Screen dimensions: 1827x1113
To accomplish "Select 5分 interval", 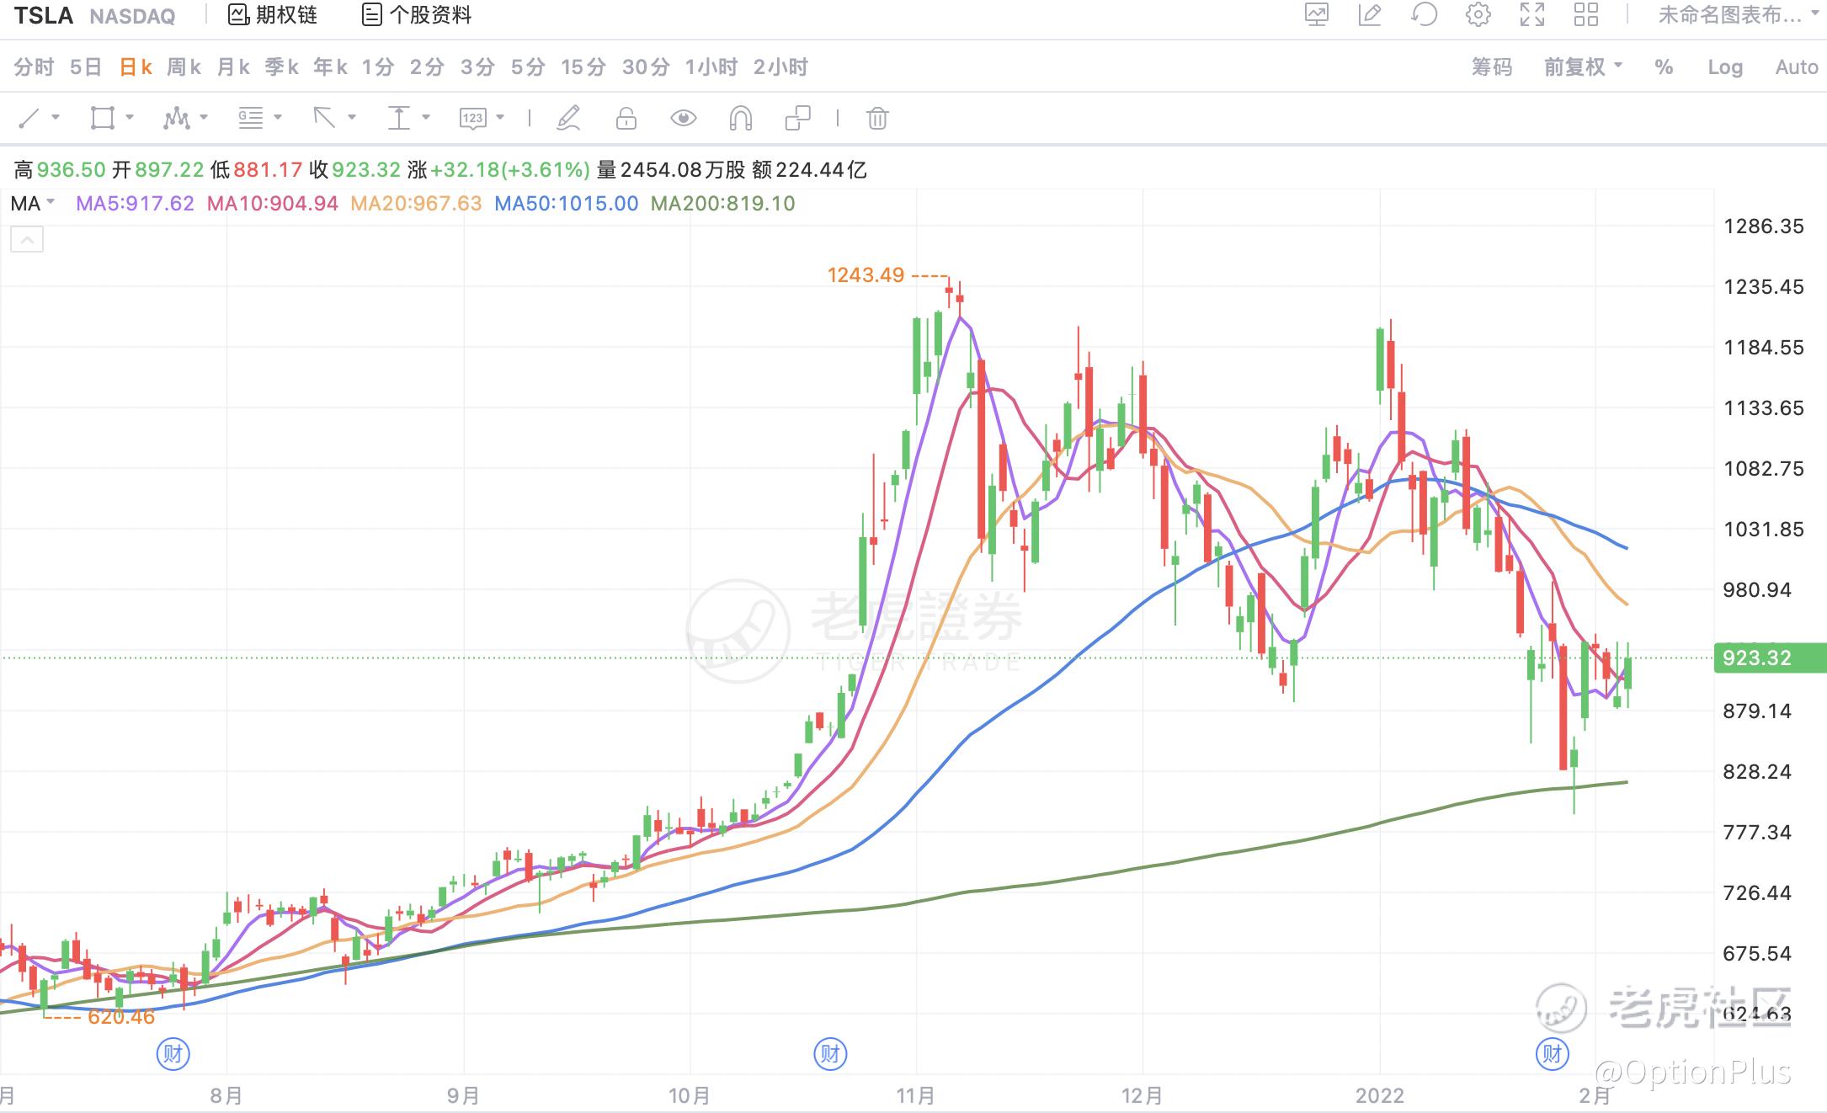I will click(528, 67).
